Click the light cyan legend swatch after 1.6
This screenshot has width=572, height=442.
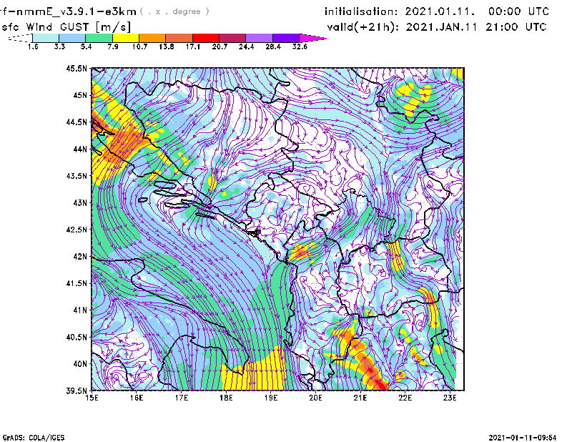tap(46, 38)
